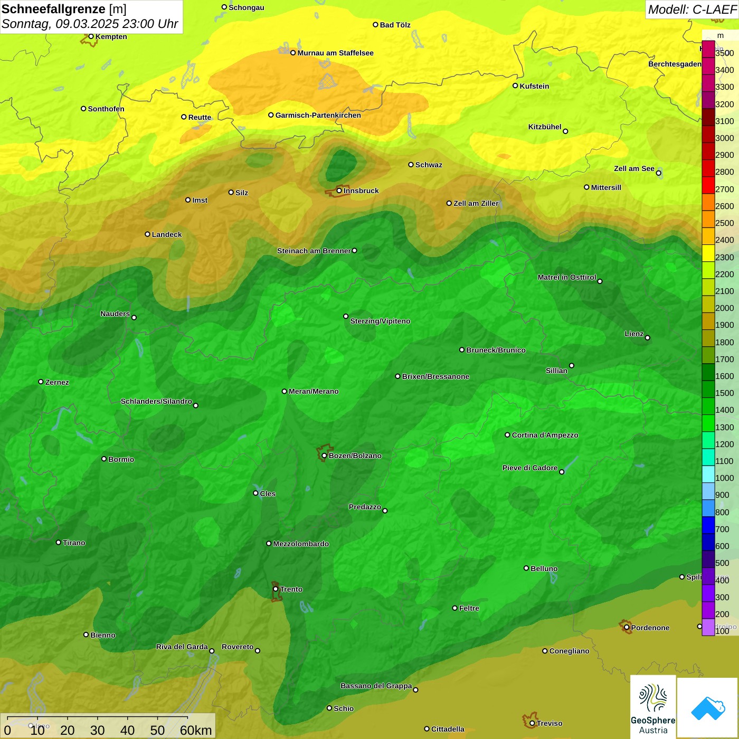Select the Feltre location marker
This screenshot has width=739, height=739.
(x=454, y=608)
